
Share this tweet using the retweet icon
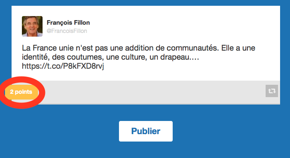click(272, 91)
